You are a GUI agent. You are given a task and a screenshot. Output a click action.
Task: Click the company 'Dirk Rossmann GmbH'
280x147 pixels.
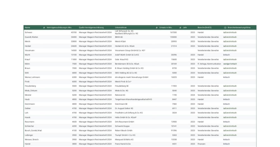click(125, 122)
